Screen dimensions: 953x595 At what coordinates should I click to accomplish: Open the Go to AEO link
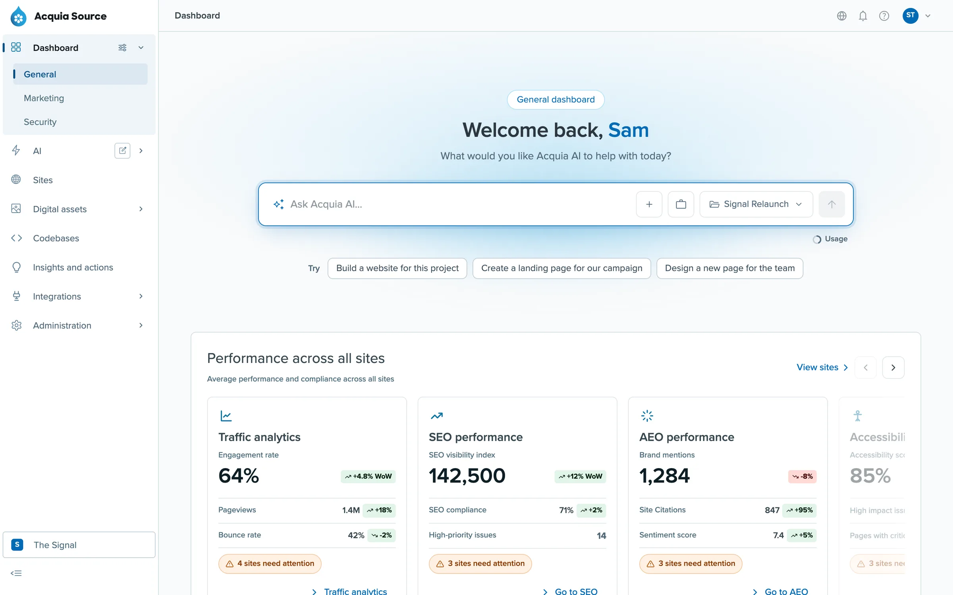[x=780, y=591]
